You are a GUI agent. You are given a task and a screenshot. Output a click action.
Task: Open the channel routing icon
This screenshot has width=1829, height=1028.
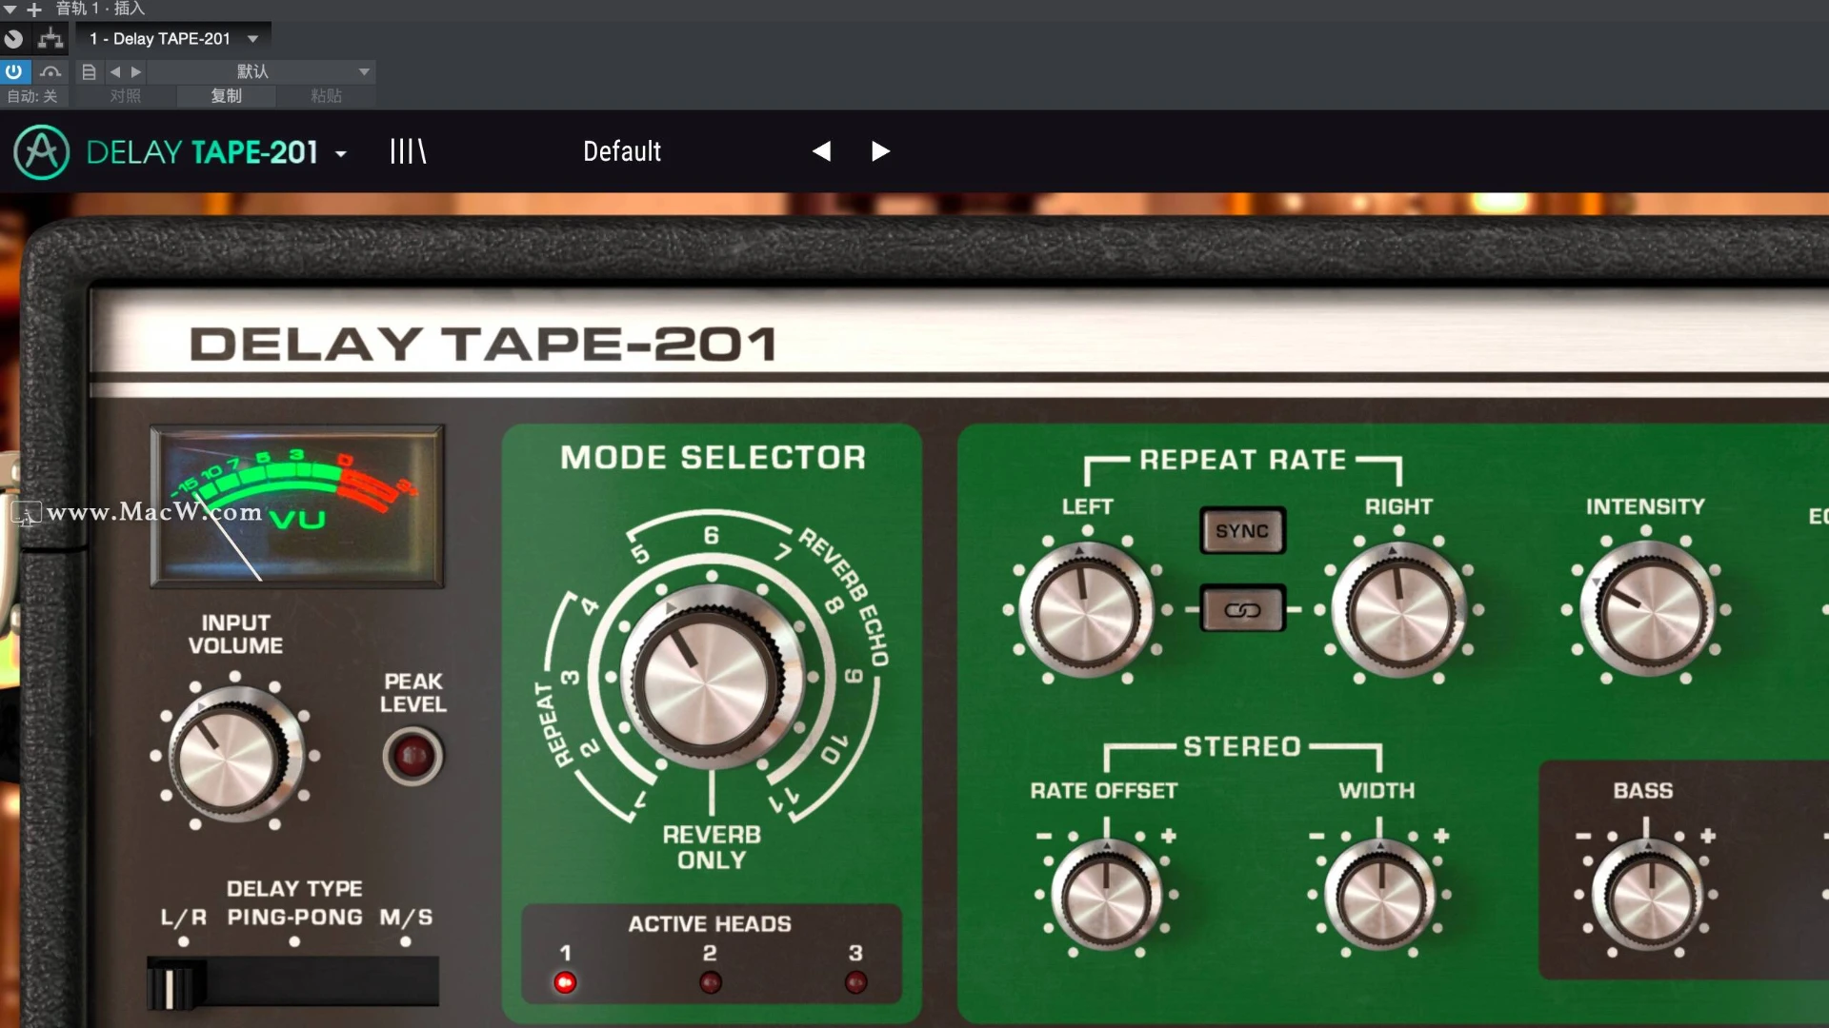[x=50, y=39]
